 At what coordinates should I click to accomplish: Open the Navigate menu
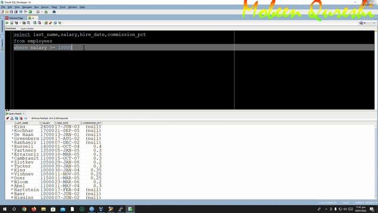(x=27, y=7)
